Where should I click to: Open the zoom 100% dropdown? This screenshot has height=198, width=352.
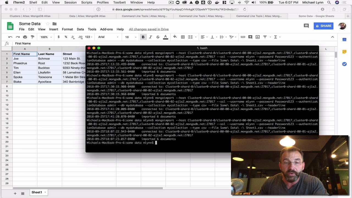(46, 37)
